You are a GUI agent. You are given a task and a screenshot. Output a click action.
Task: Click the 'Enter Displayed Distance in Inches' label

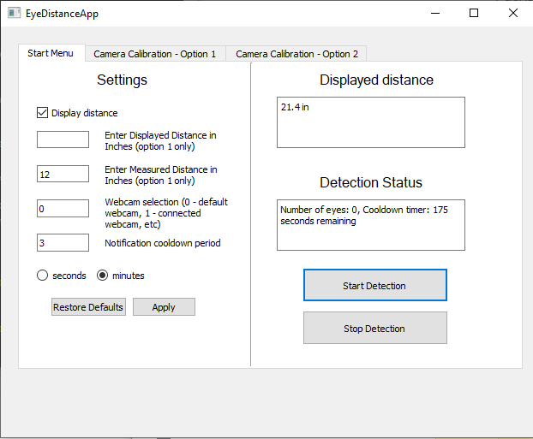(x=160, y=141)
